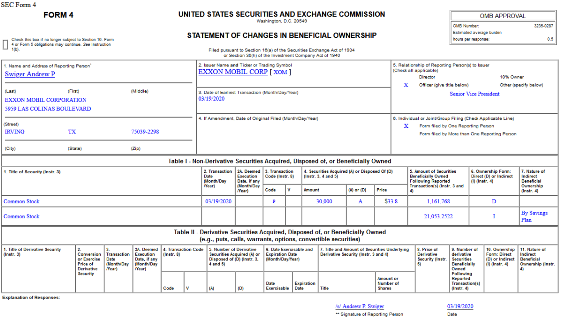Click the '1,161,768' securities owned cell

[x=438, y=201]
